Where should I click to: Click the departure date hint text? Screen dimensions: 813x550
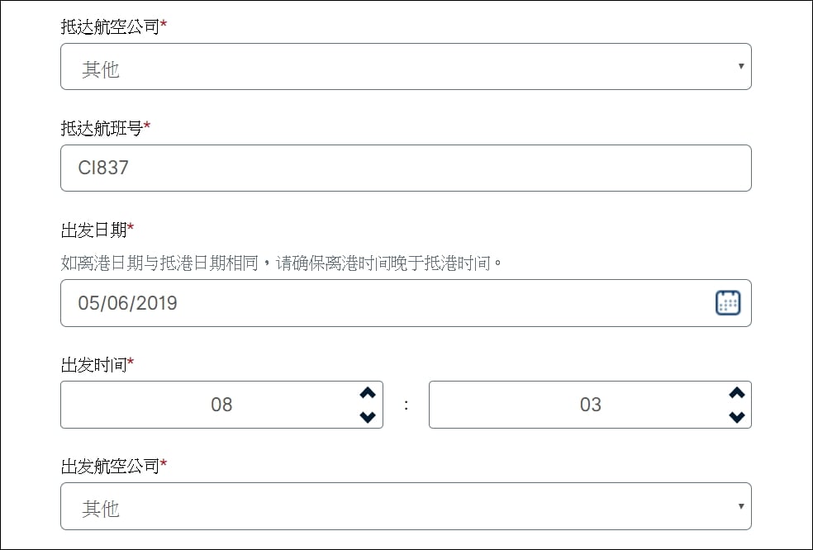coord(282,263)
